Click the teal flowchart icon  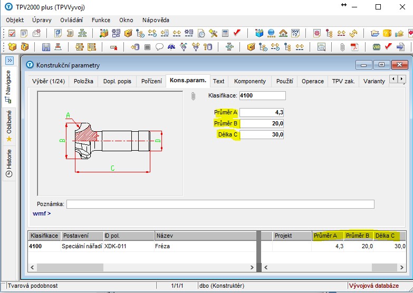pyautogui.click(x=229, y=47)
